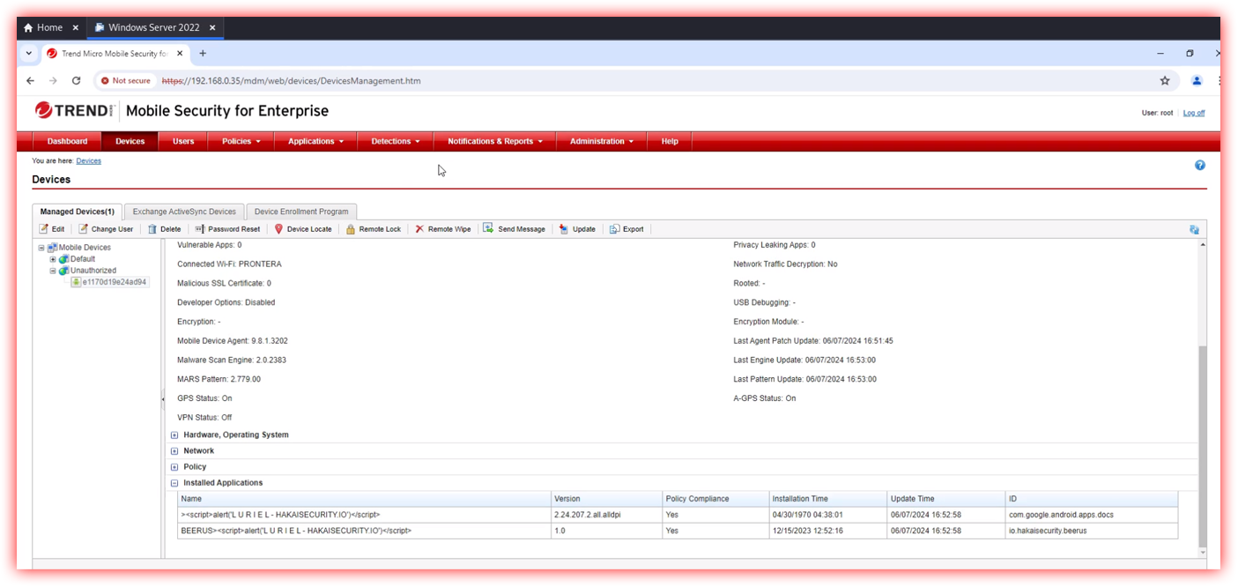Switch to the Managed Devices(1) tab
The height and width of the screenshot is (587, 1238).
(x=78, y=212)
